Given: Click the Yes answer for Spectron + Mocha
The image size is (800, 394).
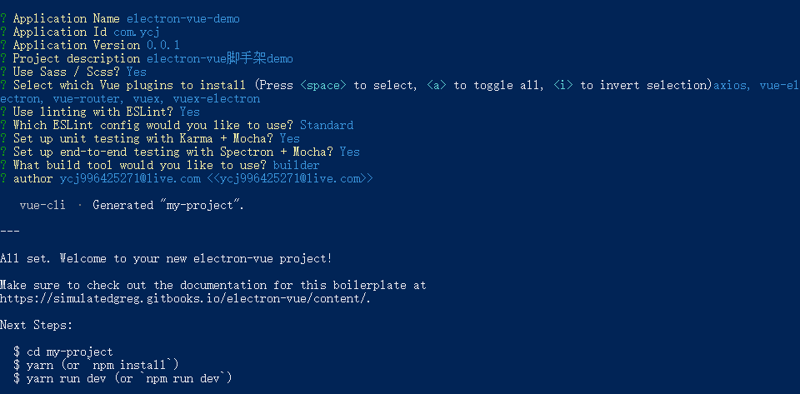Looking at the screenshot, I should click(x=350, y=152).
